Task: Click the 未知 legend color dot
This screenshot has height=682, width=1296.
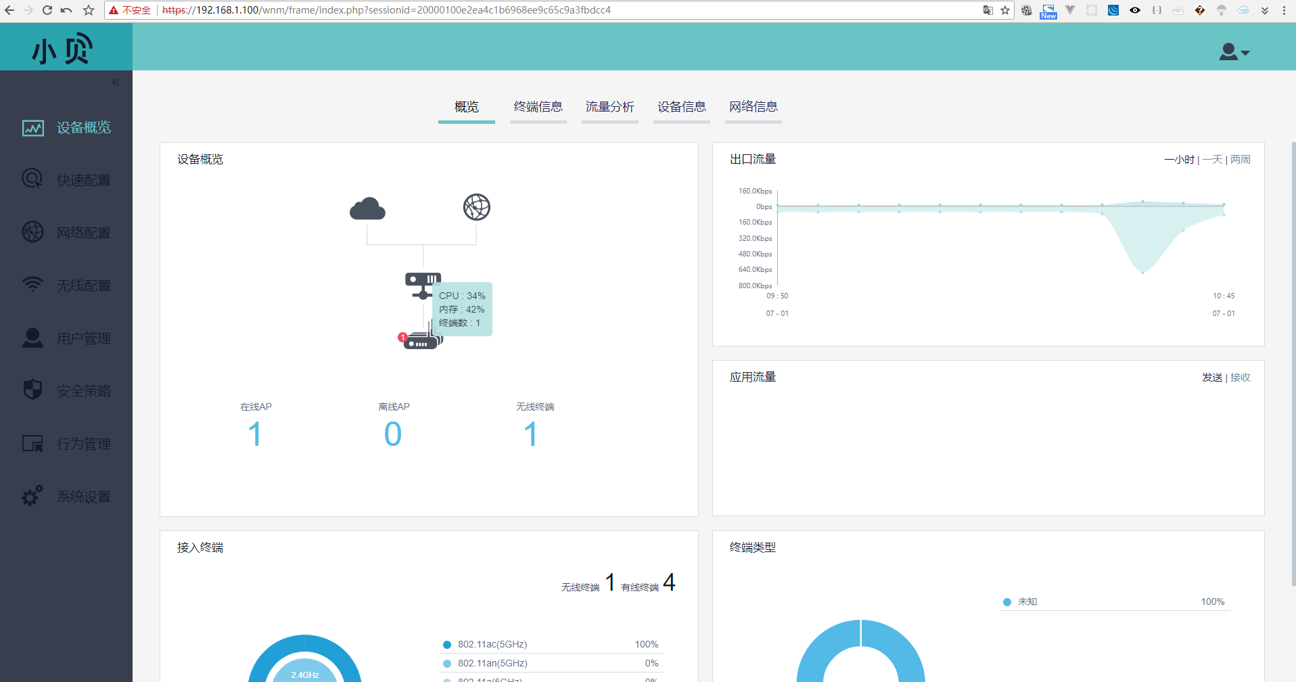Action: tap(1007, 602)
